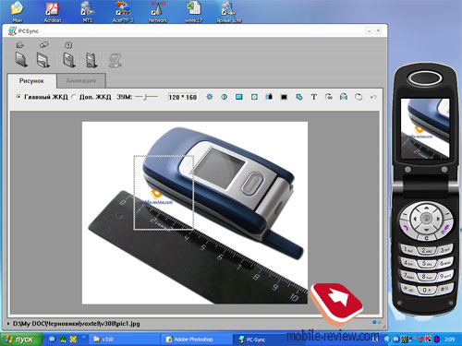The image size is (462, 346).
Task: Click the flip/mirror image icon
Action: 344,97
